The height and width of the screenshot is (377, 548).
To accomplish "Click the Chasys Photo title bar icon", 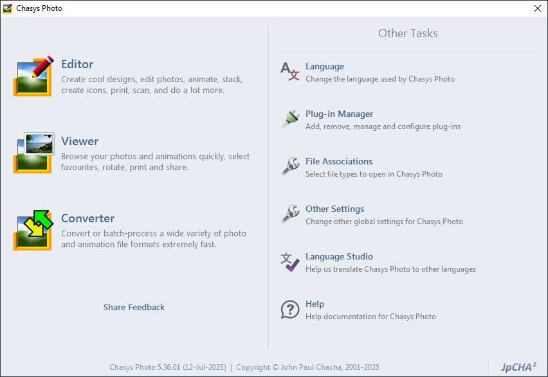I will (7, 8).
